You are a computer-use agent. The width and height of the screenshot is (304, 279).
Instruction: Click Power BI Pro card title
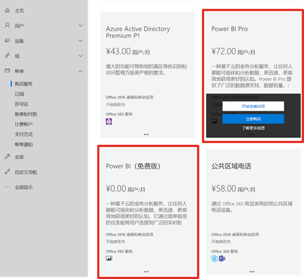coord(229,29)
